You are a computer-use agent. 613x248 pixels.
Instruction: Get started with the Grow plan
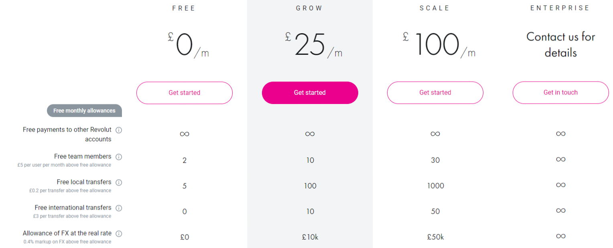310,92
